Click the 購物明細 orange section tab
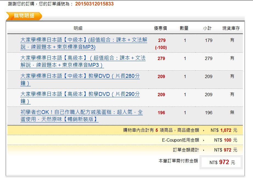This screenshot has height=180, width=253. coord(24,16)
